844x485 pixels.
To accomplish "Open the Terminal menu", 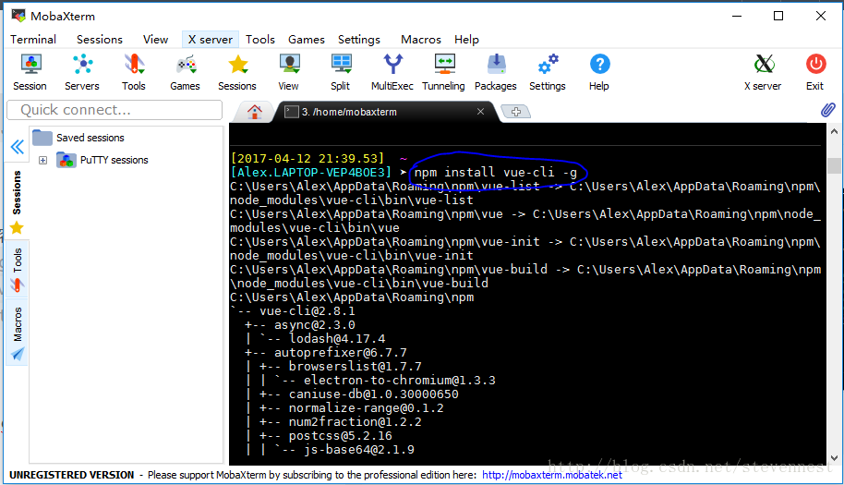I will [x=33, y=40].
